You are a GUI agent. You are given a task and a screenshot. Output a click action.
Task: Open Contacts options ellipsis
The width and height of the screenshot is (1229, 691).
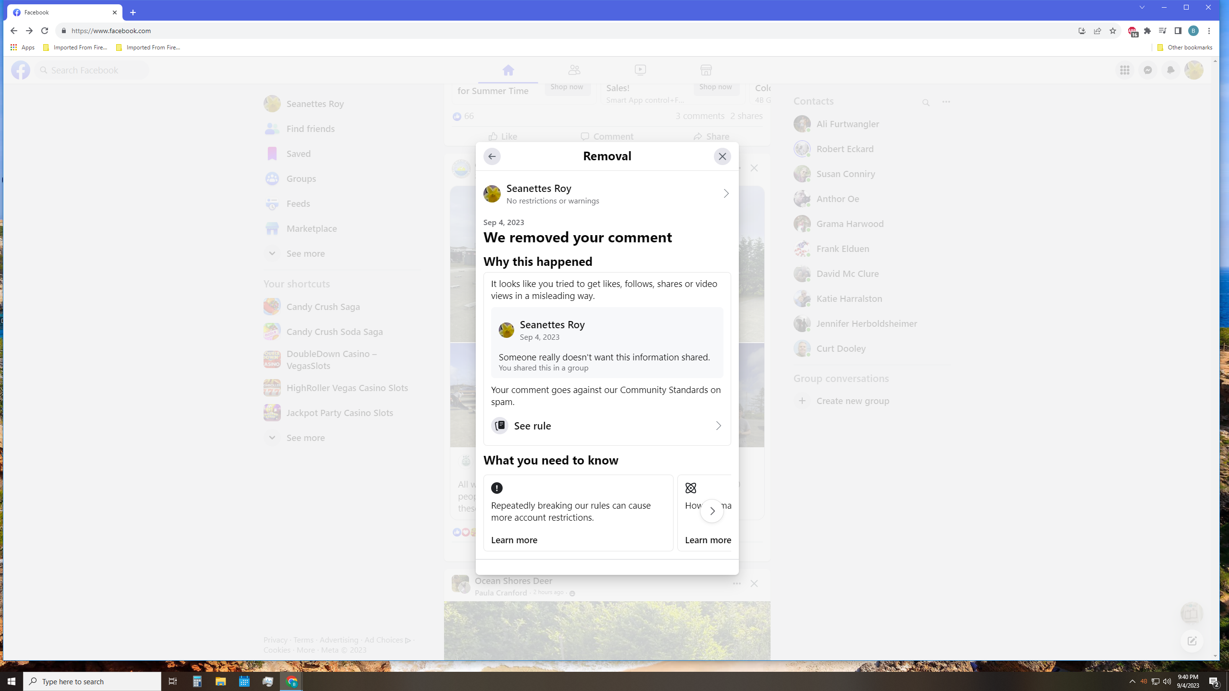coord(946,102)
